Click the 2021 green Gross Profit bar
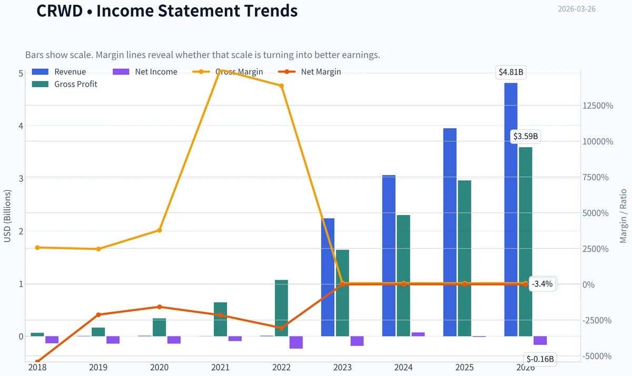This screenshot has width=632, height=376. 220,319
